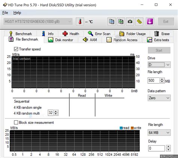Image resolution: width=178 pixels, height=158 pixels.
Task: Open the File menu
Action: 5,13
